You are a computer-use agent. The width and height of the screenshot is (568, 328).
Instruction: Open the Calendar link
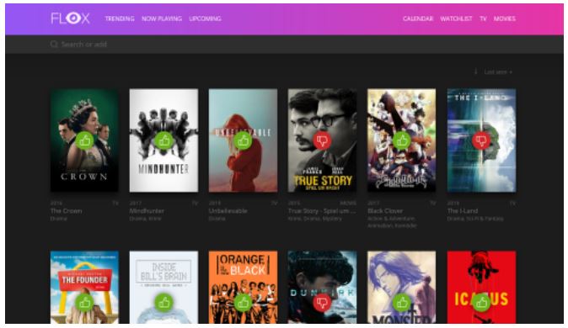point(418,19)
